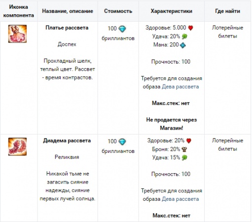The width and height of the screenshot is (252, 222).
Task: Click the Название, описание column header
Action: pyautogui.click(x=68, y=11)
